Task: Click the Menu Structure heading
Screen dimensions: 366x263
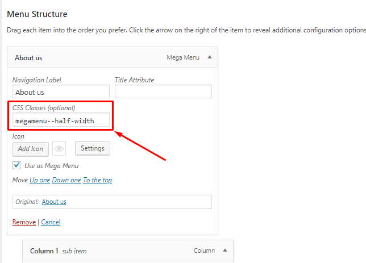Action: (37, 14)
